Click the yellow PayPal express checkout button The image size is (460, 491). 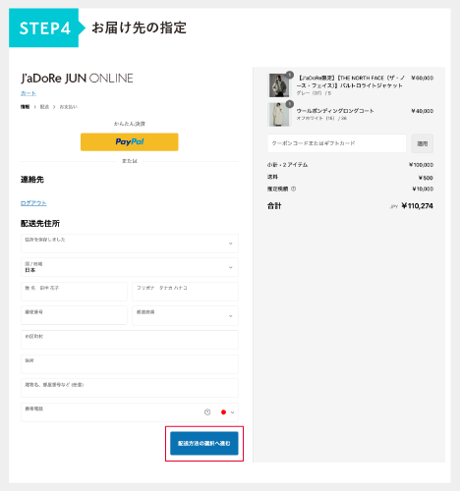click(130, 141)
